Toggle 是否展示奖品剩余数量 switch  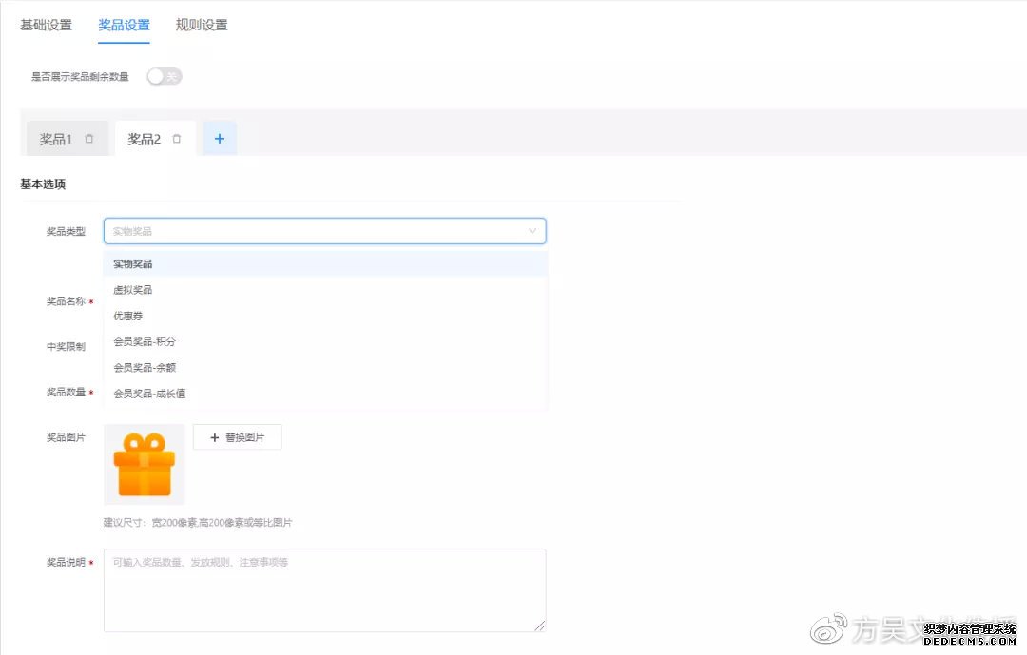click(164, 77)
